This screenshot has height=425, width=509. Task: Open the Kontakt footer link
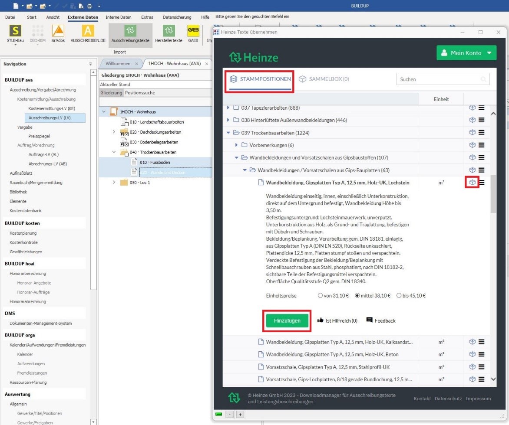[422, 399]
